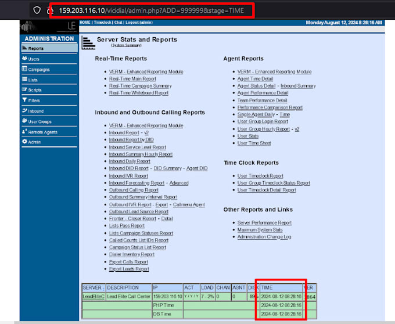Click the Scripts sidebar icon
This screenshot has height=324, width=395.
(x=24, y=89)
